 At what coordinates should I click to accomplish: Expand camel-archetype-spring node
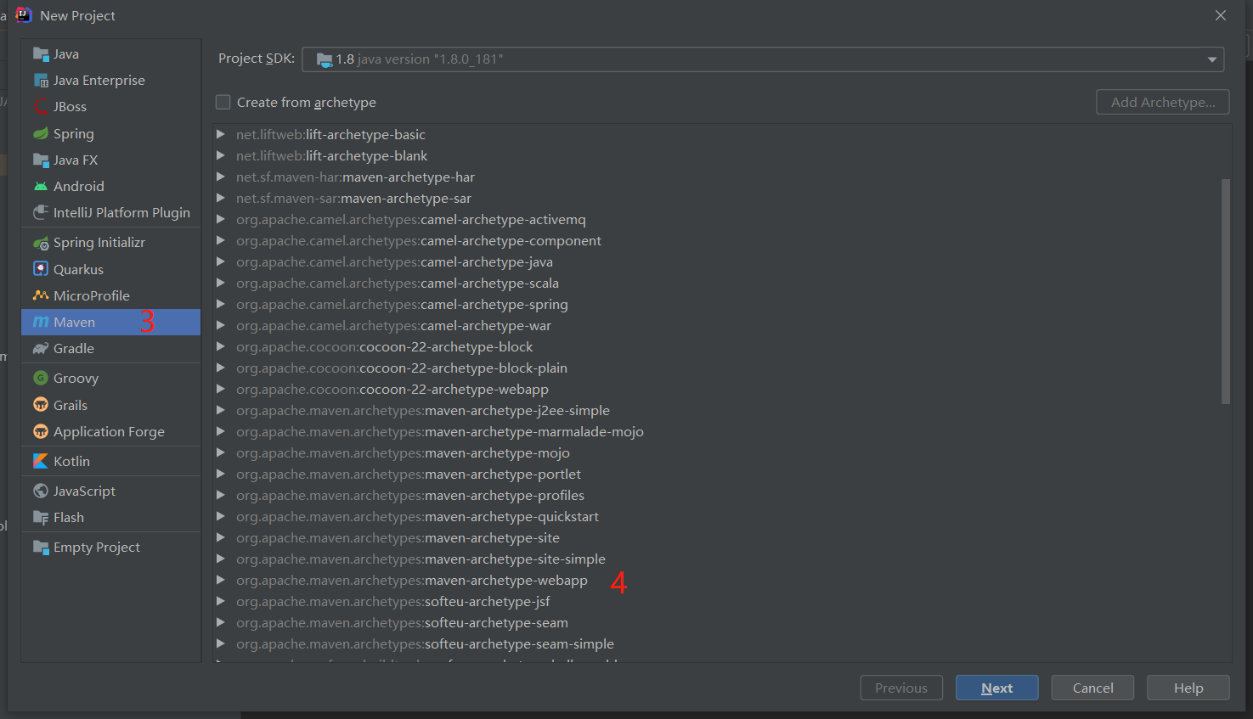tap(221, 304)
